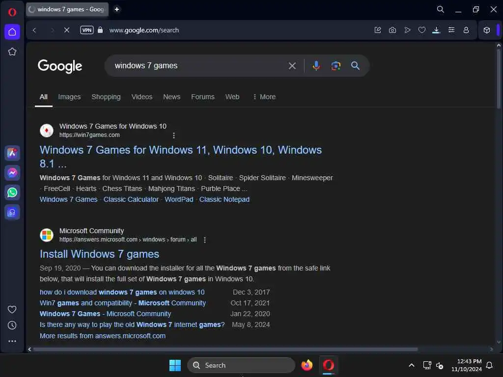Open the Player arrow icon in toolbar
Image resolution: width=503 pixels, height=377 pixels.
[407, 30]
